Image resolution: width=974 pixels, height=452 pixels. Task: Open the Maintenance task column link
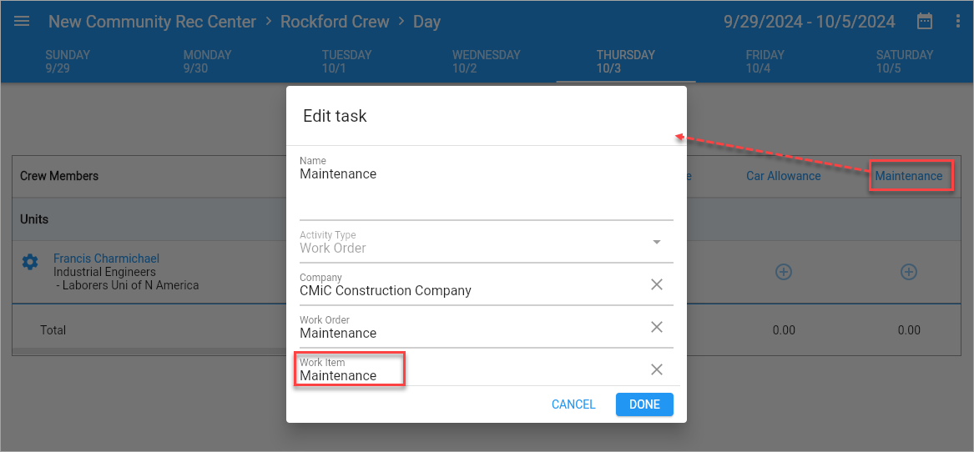(909, 176)
